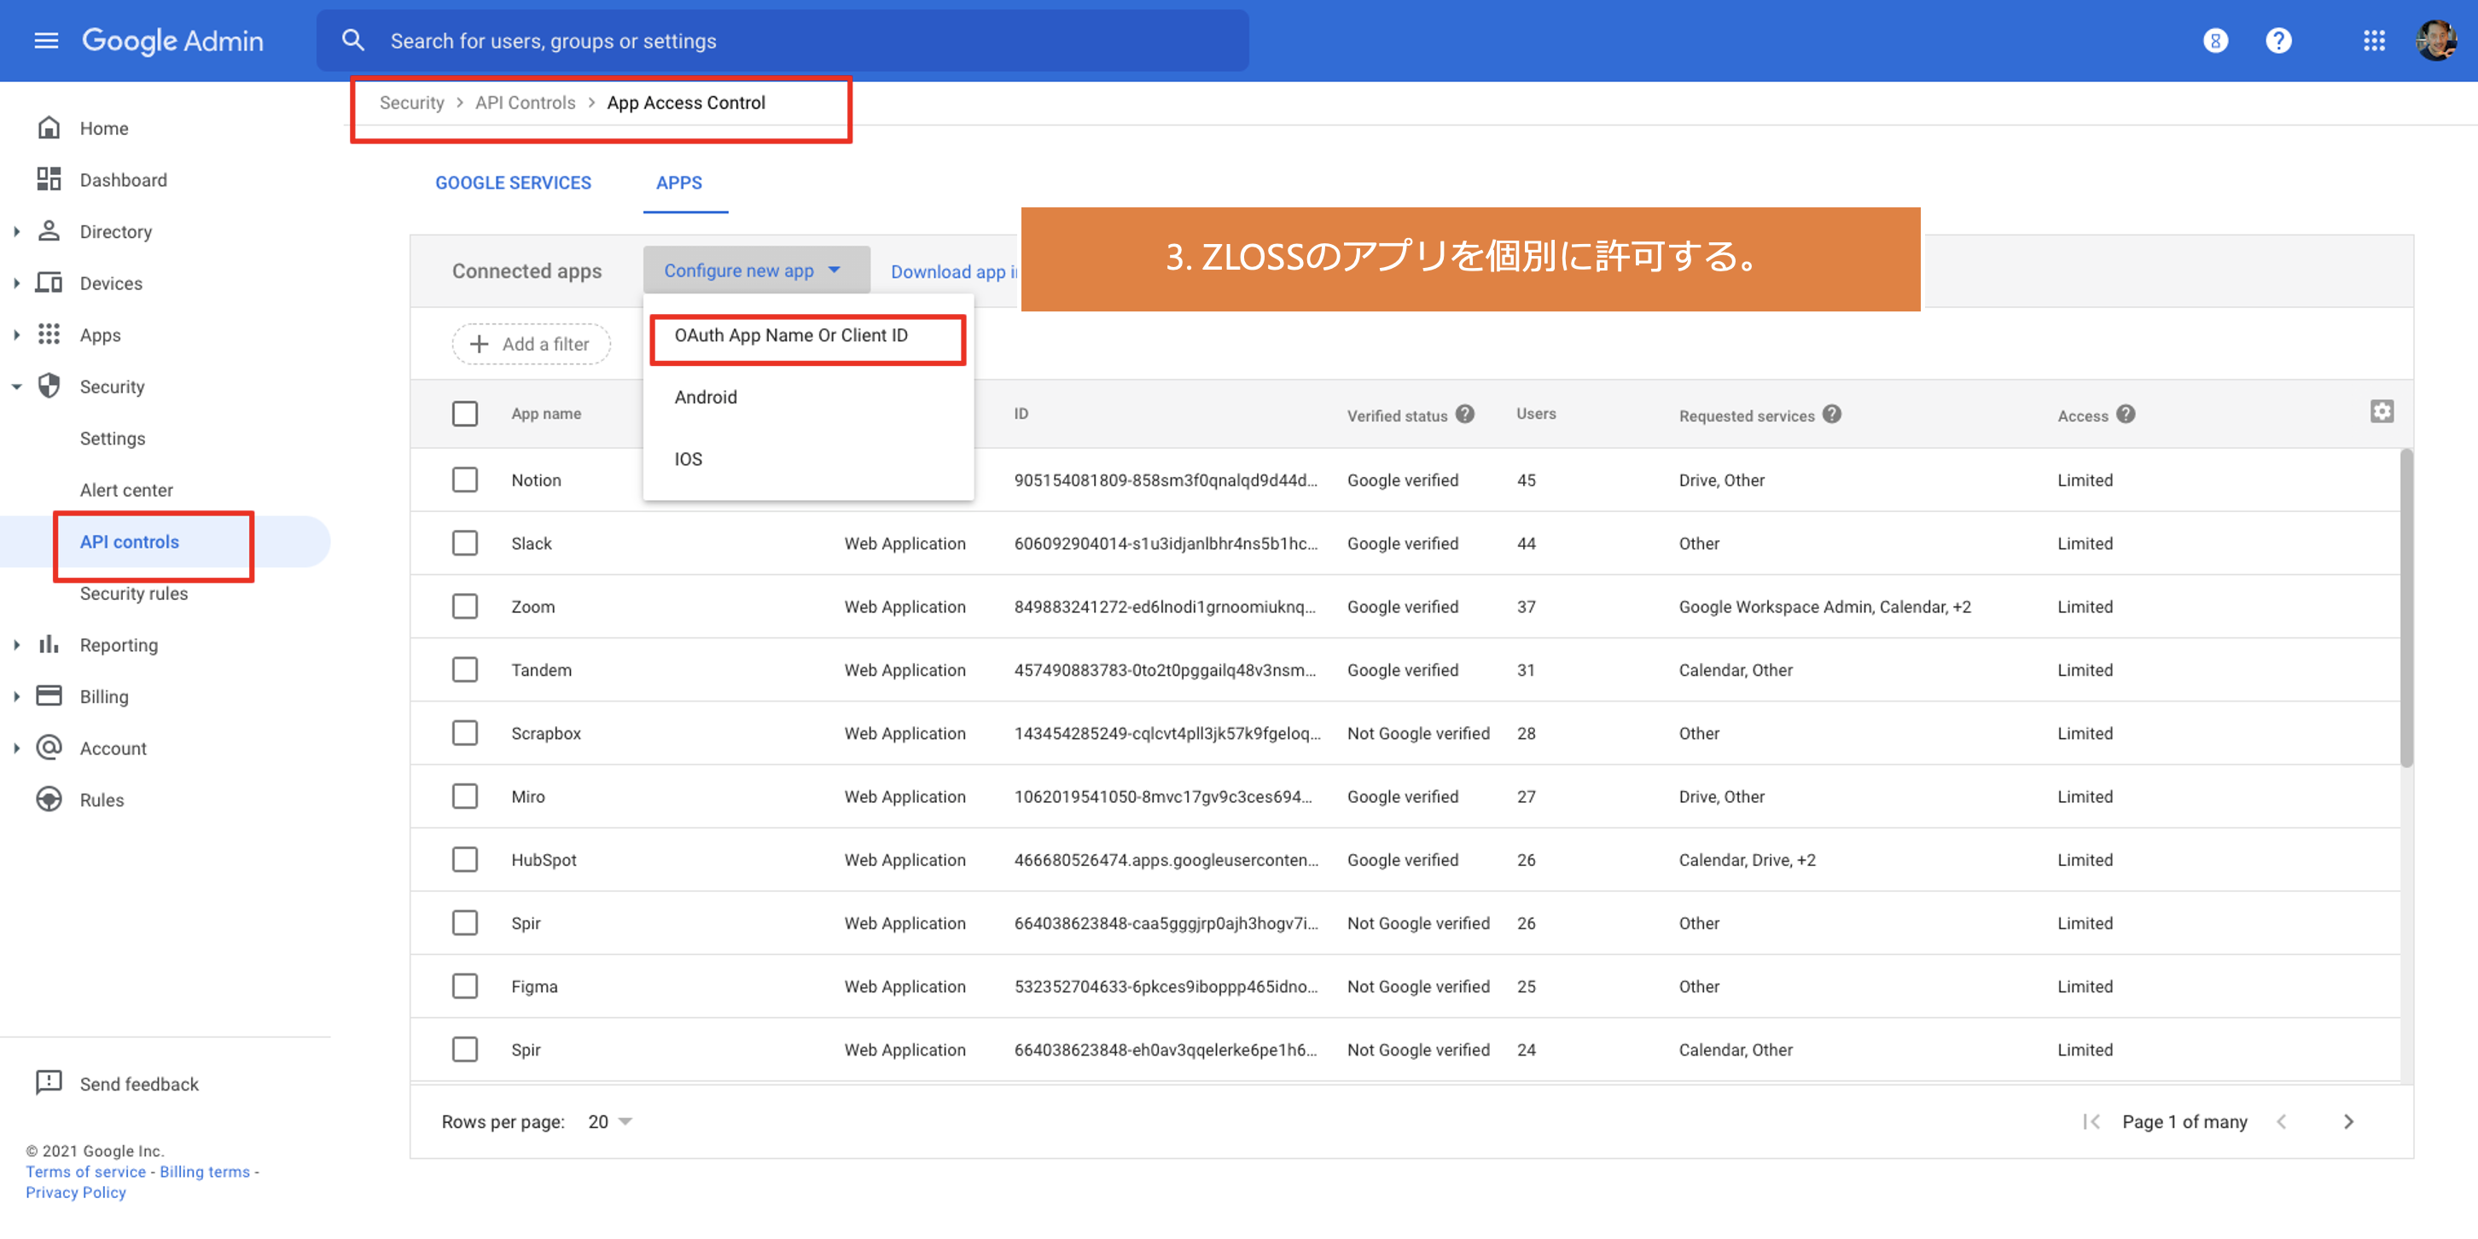Open Settings under Security in sidebar
This screenshot has height=1239, width=2478.
(113, 439)
